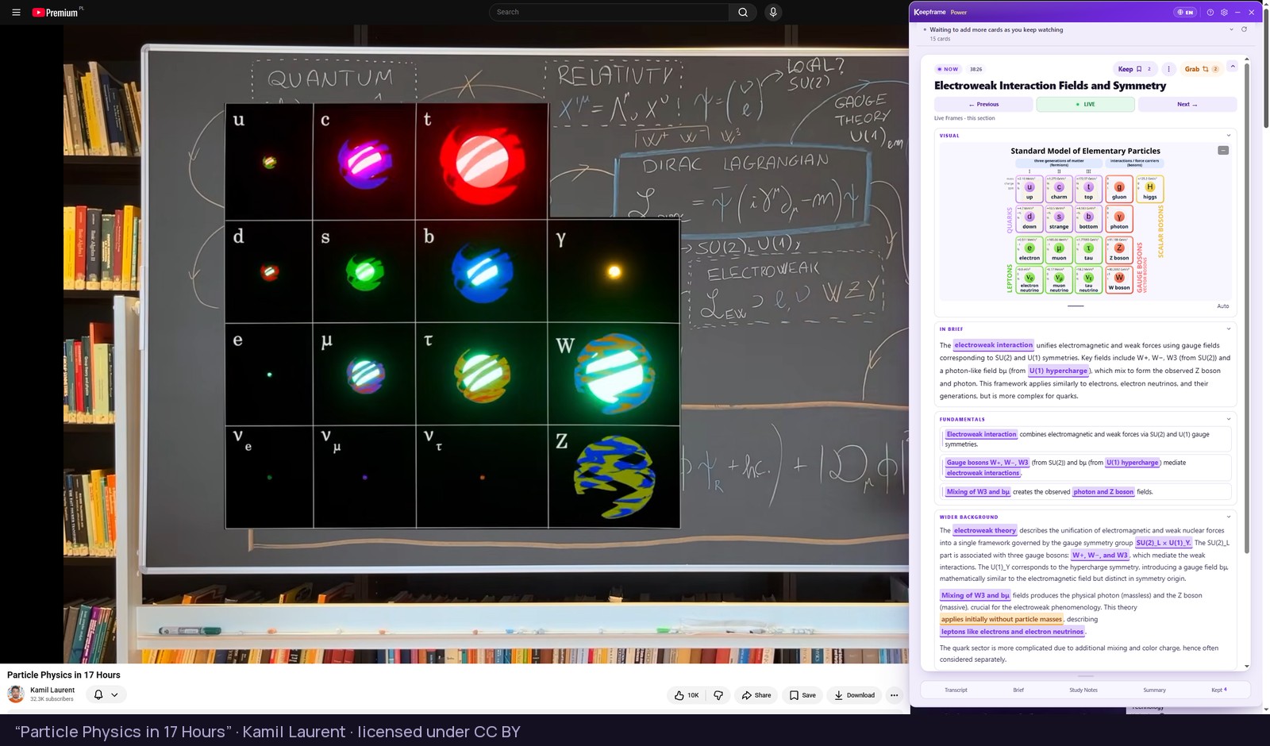
Task: Collapse the VISUAL section
Action: click(1229, 135)
